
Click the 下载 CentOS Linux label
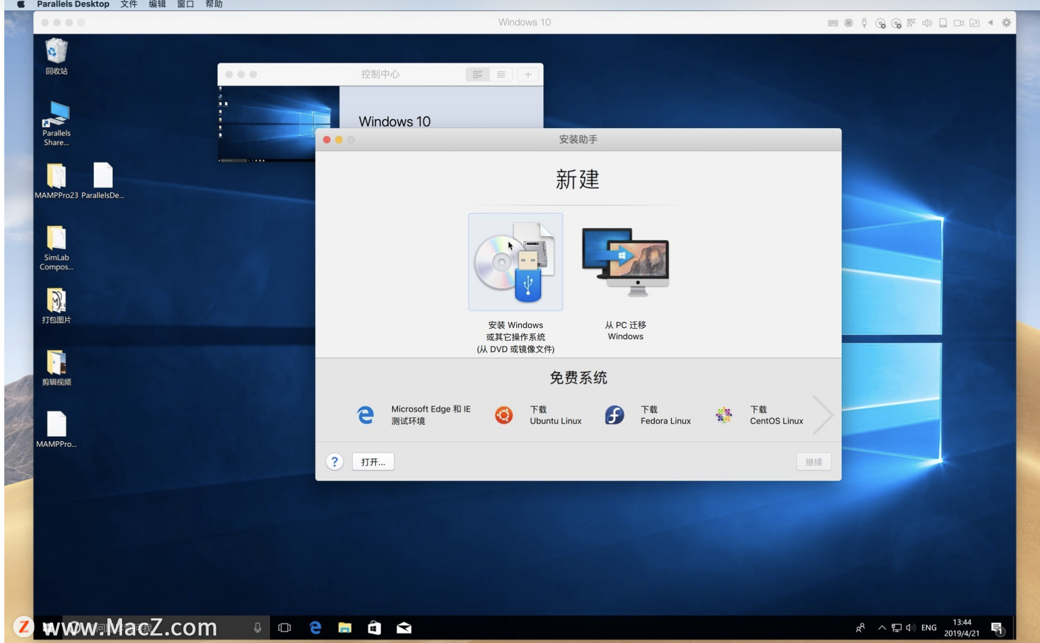pyautogui.click(x=776, y=415)
